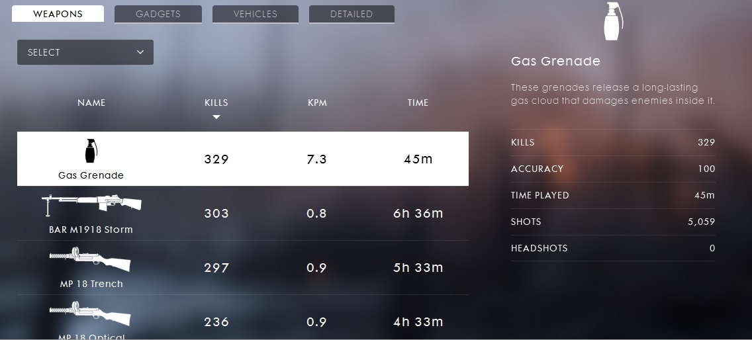Expand the dropdown using its chevron arrow
Image resolution: width=752 pixels, height=340 pixels.
pos(140,52)
